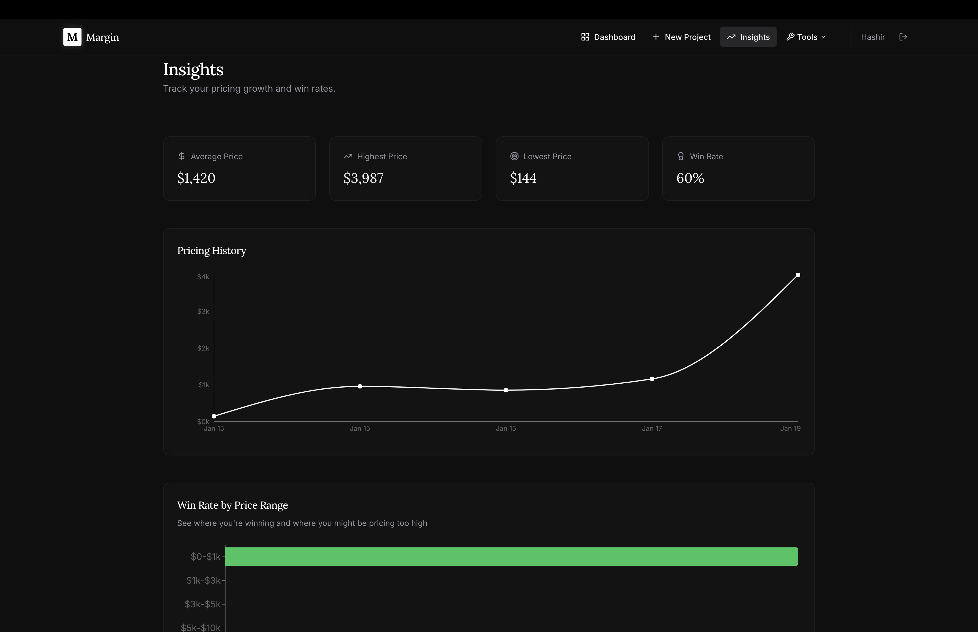
Task: Click the Margin logo icon
Action: [72, 37]
